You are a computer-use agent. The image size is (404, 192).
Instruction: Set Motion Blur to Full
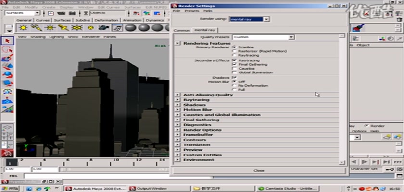click(234, 89)
